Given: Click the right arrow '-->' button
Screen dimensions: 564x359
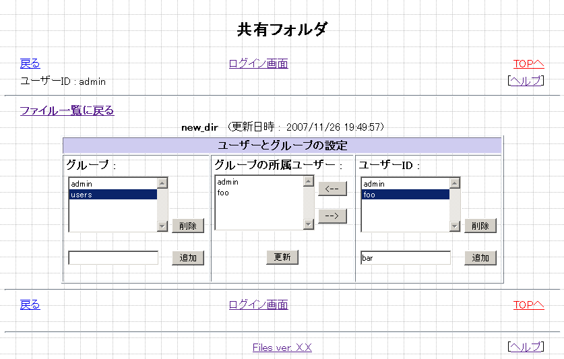Looking at the screenshot, I should [332, 216].
